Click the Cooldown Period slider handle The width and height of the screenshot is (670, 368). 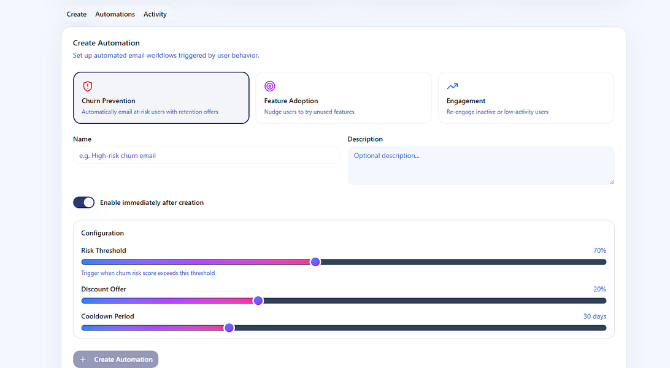[x=229, y=328]
